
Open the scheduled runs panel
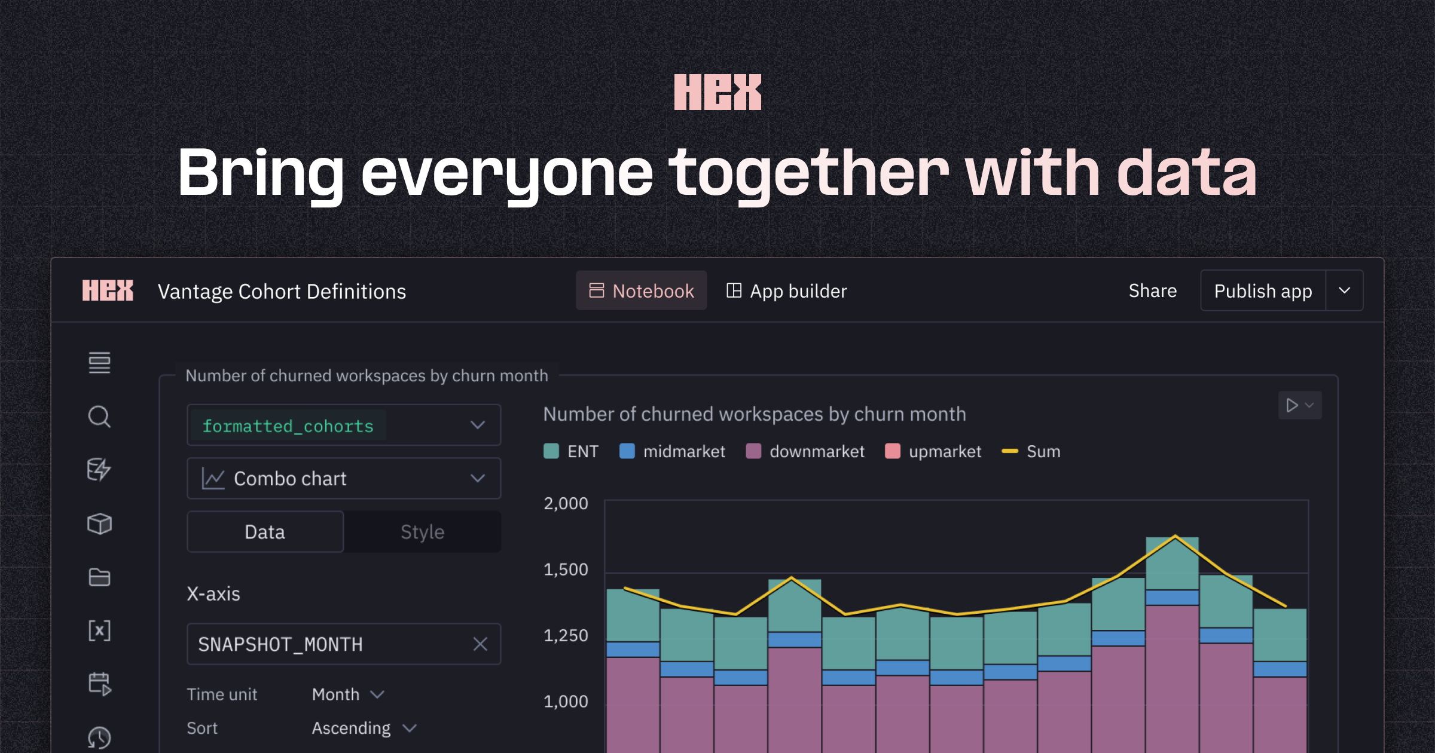(x=99, y=683)
